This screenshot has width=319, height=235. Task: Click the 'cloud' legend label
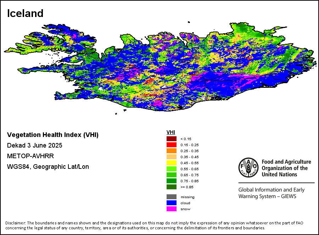(185, 203)
